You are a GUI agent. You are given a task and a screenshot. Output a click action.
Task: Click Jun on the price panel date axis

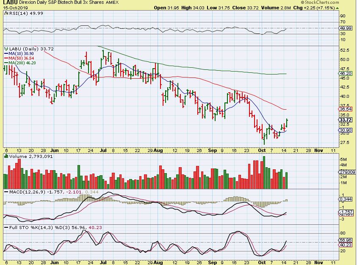pyautogui.click(x=54, y=150)
